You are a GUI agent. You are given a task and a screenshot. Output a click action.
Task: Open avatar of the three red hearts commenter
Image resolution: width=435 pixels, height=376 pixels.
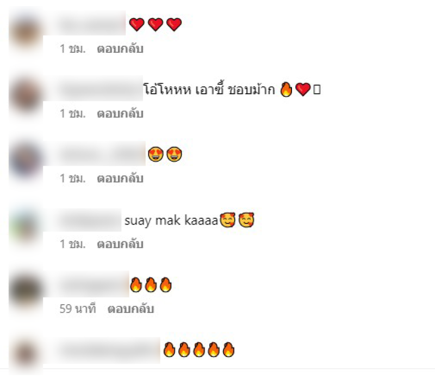[x=26, y=32]
